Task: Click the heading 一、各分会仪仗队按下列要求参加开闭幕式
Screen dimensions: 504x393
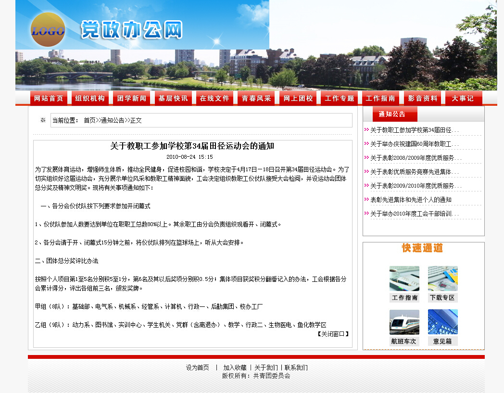Action: click(96, 206)
